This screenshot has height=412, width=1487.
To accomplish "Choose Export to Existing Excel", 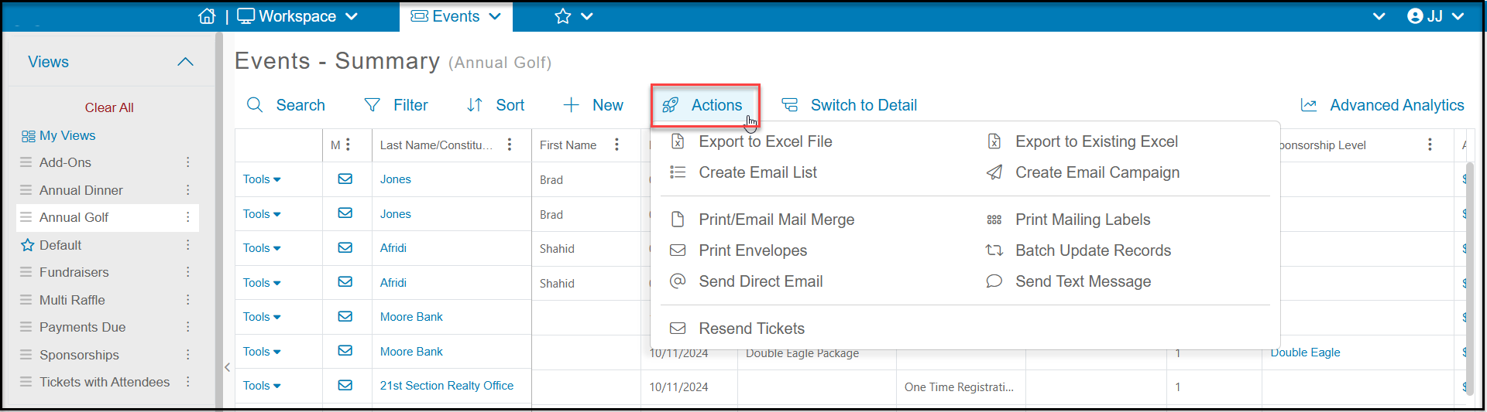I will (x=1083, y=141).
